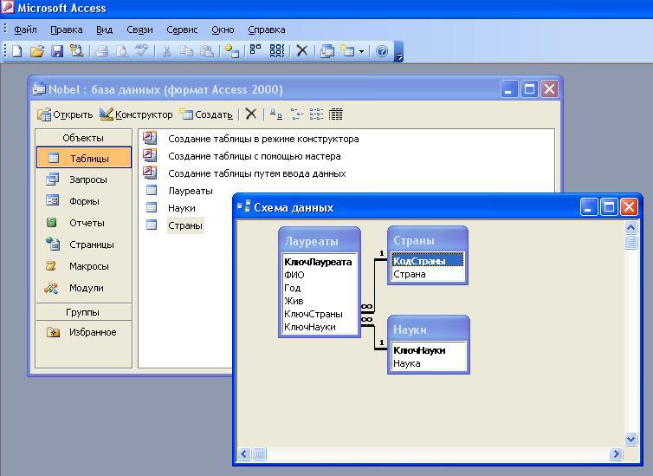Switch to List view in Nobel window

click(316, 114)
